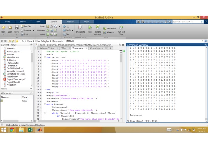208x148 pixels.
Task: Expand the Go To dropdown arrow
Action: tap(72, 30)
